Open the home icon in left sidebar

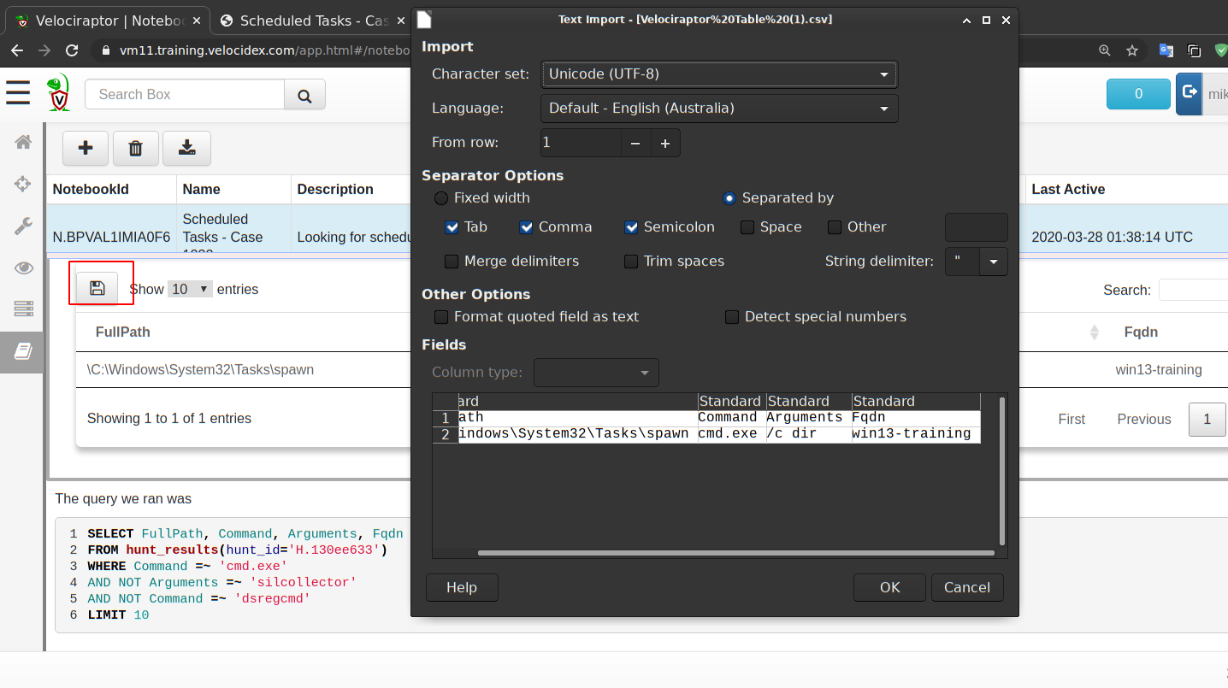coord(23,142)
